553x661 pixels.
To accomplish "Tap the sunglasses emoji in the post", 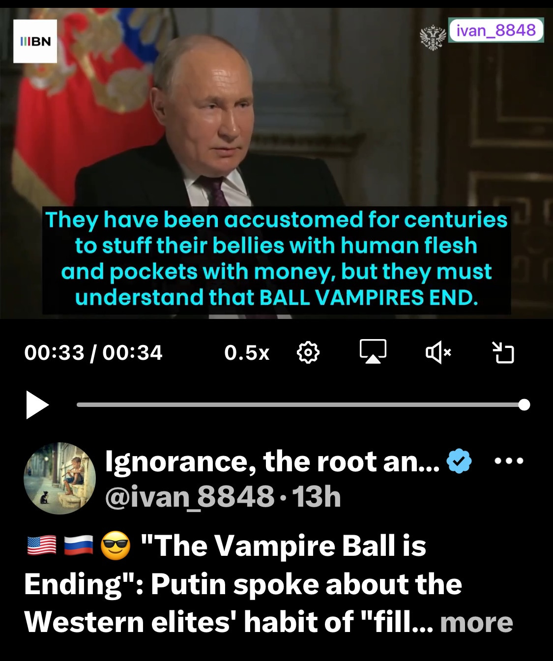I will [115, 546].
